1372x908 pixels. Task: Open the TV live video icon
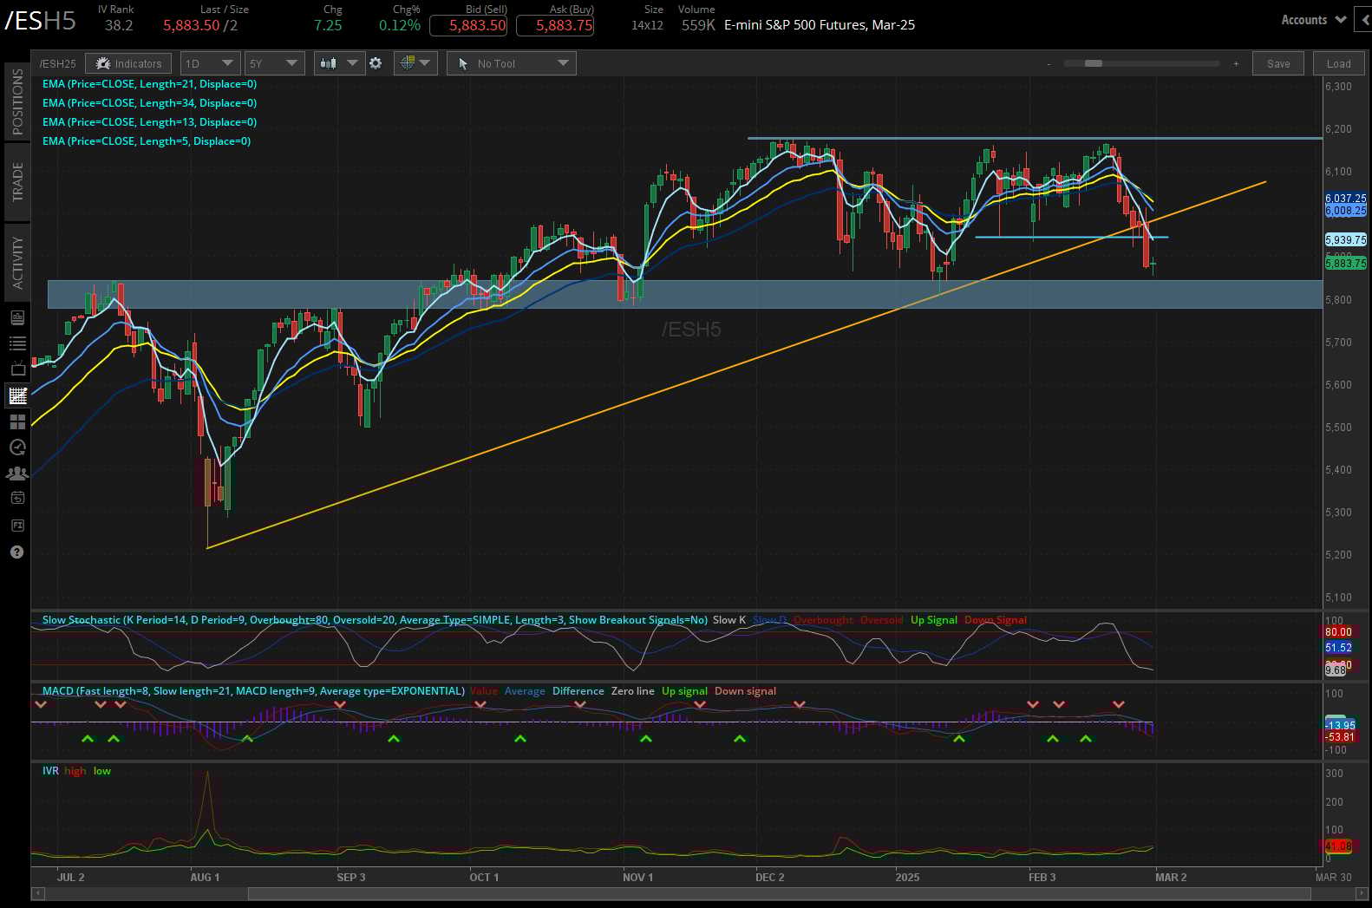tap(17, 369)
